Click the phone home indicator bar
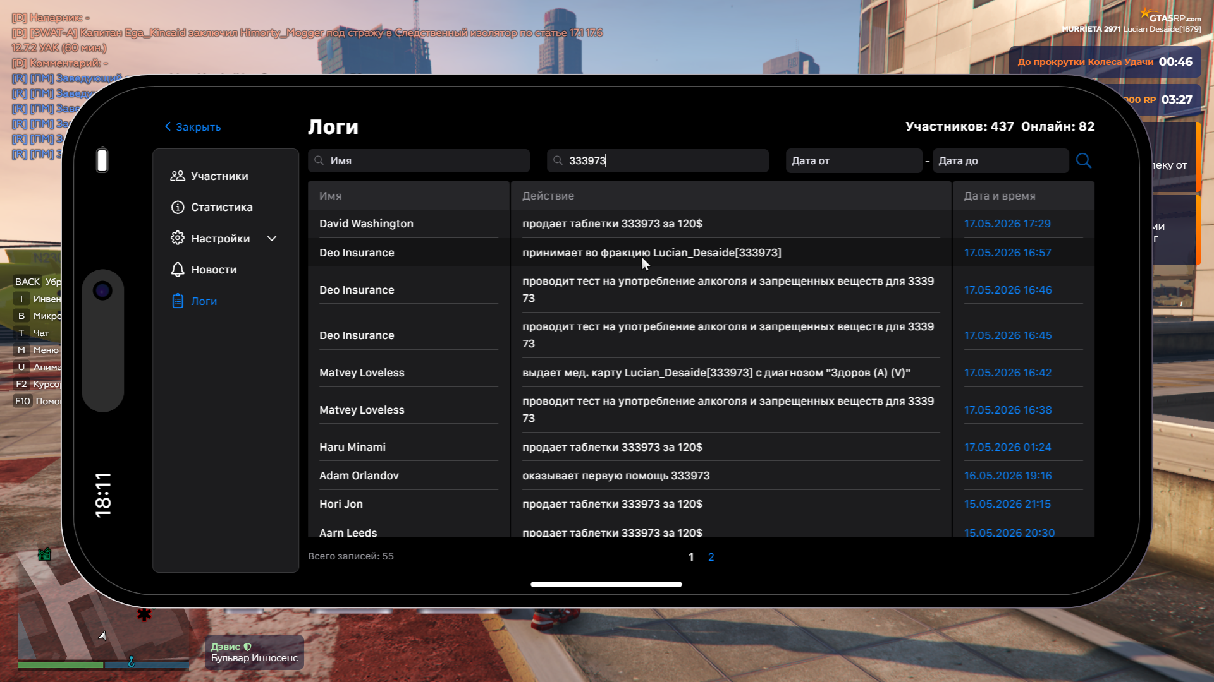 606,585
